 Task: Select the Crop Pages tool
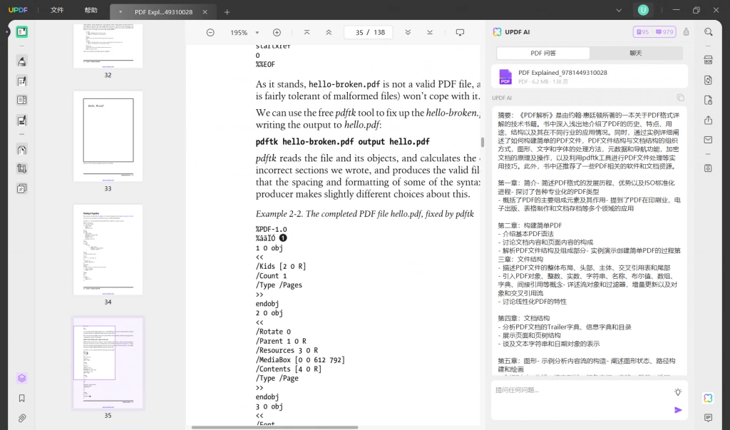pyautogui.click(x=21, y=168)
